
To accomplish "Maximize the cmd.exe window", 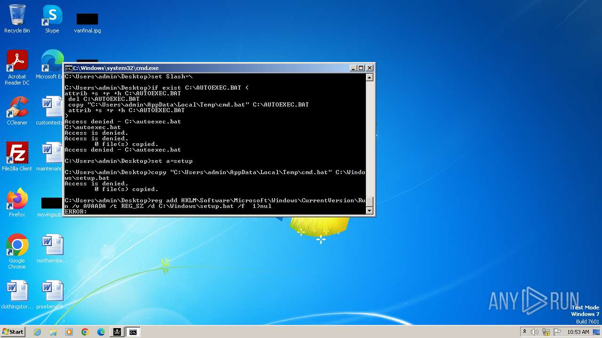I will [361, 68].
